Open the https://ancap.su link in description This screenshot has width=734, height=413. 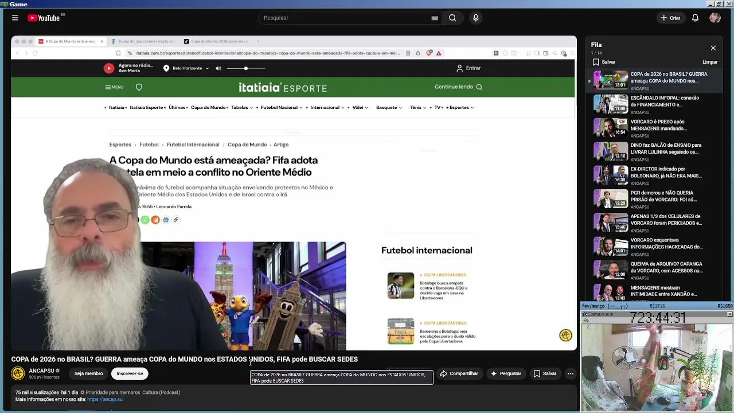[x=105, y=399]
